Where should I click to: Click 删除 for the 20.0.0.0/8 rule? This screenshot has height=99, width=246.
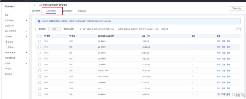click(x=228, y=53)
